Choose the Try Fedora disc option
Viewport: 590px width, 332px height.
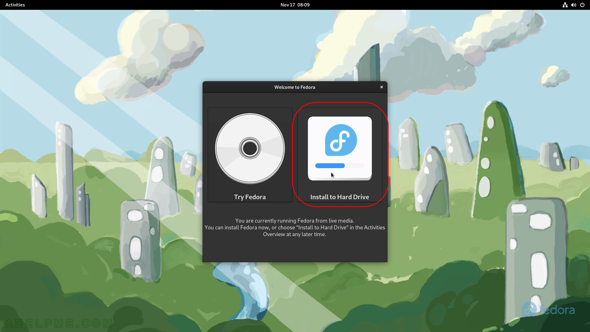(x=250, y=155)
